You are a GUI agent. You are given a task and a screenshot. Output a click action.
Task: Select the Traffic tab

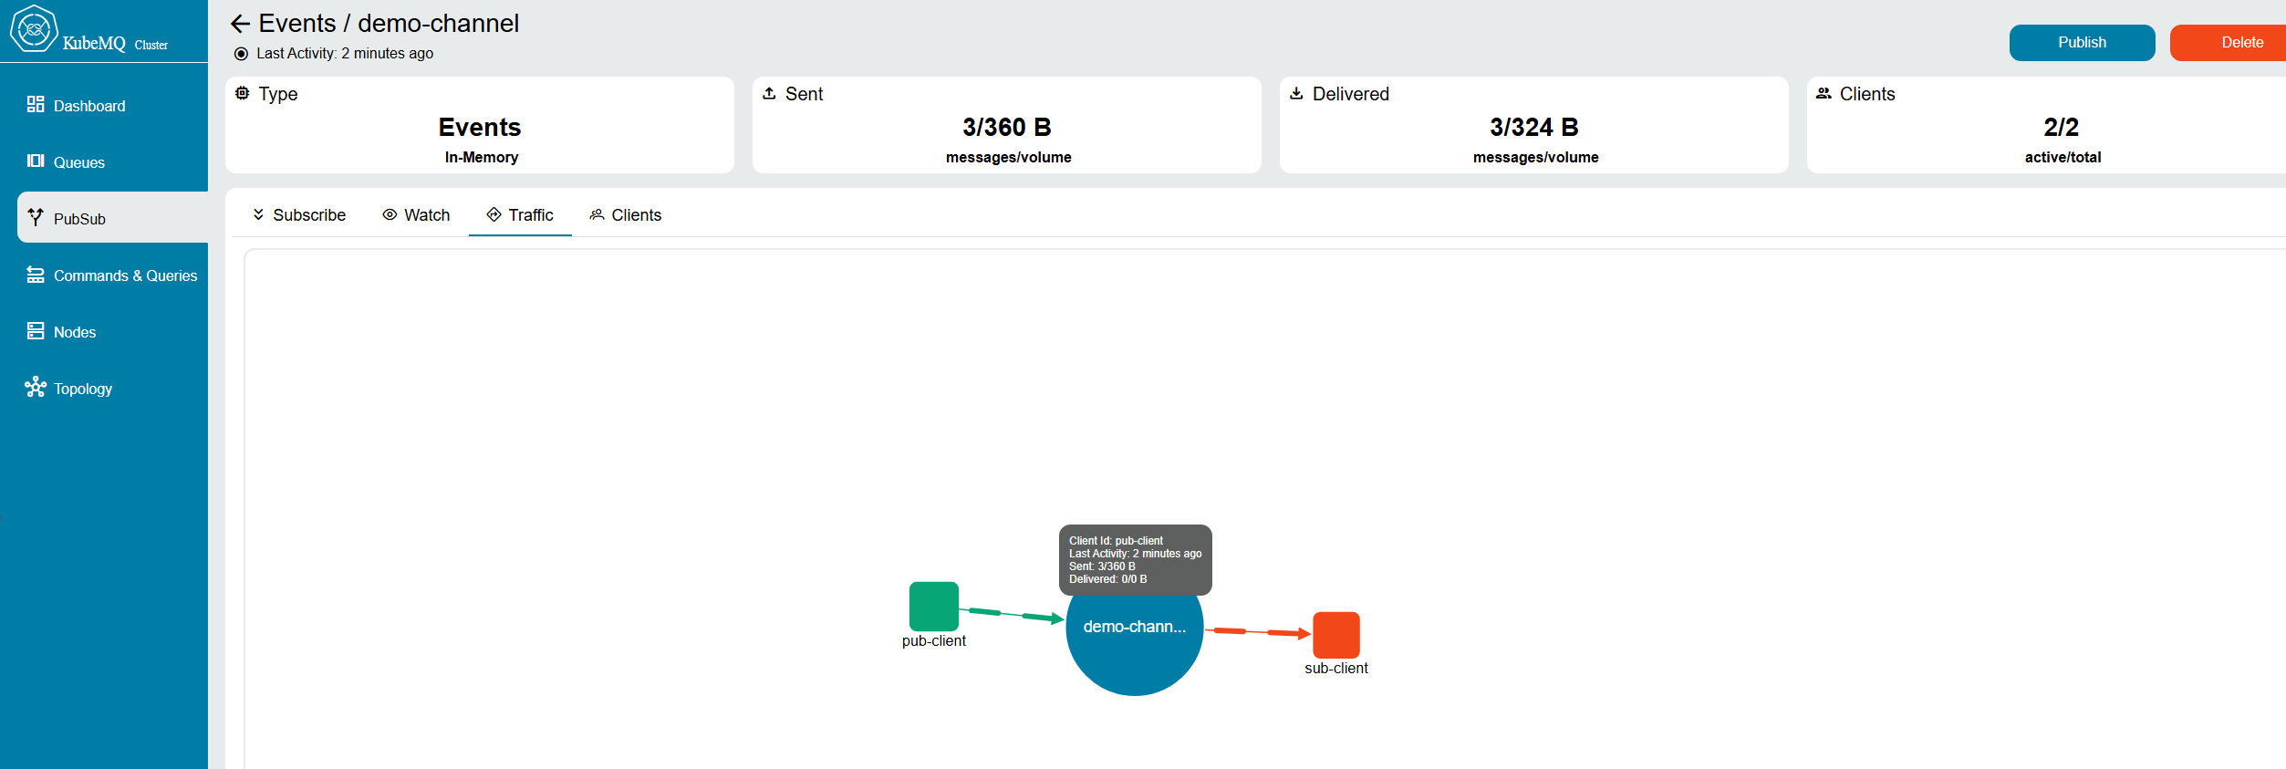click(520, 215)
